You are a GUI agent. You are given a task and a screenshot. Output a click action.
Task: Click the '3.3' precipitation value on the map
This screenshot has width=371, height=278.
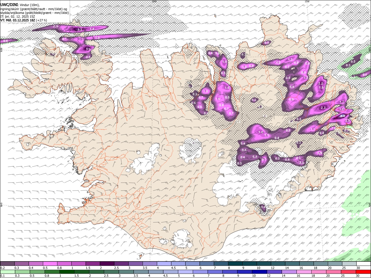coord(79,30)
